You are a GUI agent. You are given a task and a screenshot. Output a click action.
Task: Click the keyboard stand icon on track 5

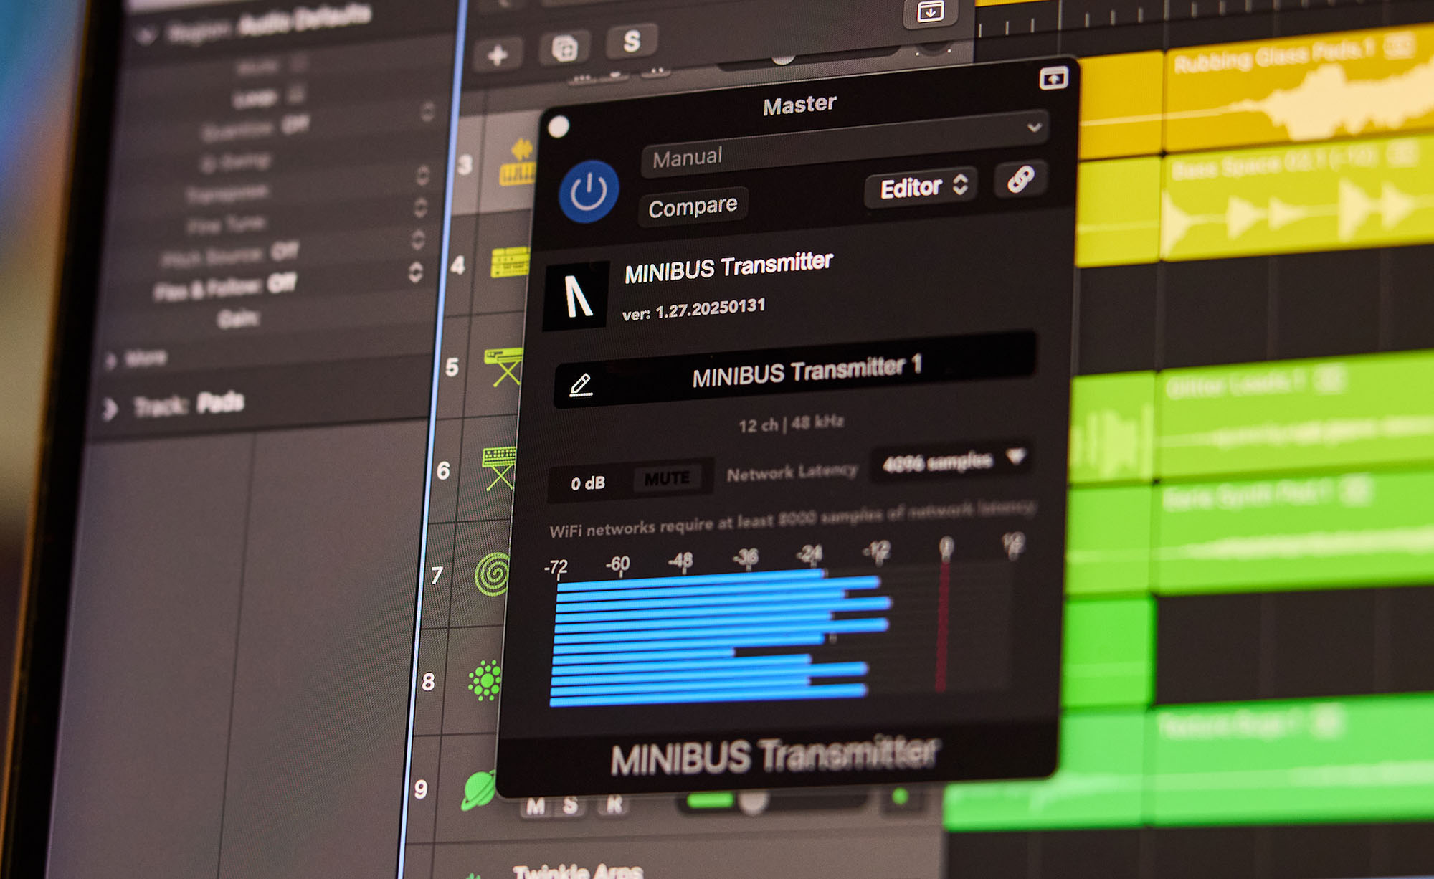tap(504, 367)
